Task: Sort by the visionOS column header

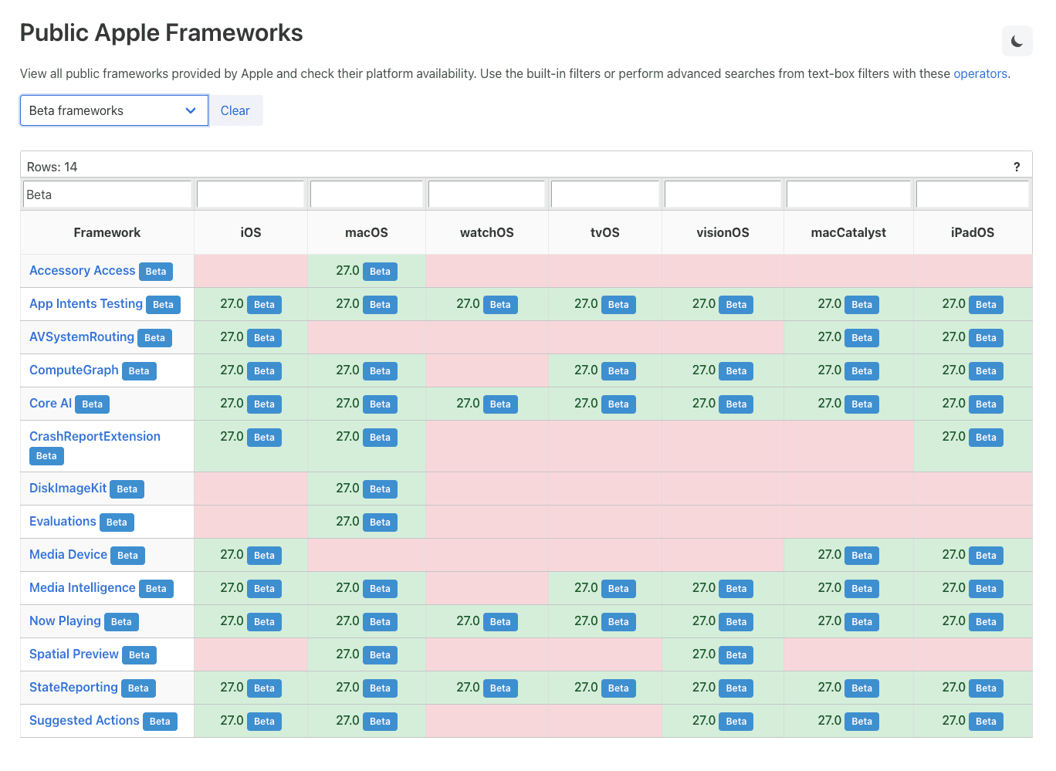Action: point(723,232)
